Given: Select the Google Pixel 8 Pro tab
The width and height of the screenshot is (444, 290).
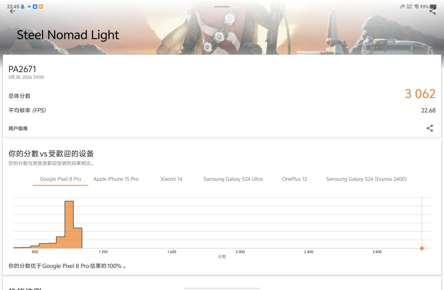Looking at the screenshot, I should pyautogui.click(x=61, y=179).
